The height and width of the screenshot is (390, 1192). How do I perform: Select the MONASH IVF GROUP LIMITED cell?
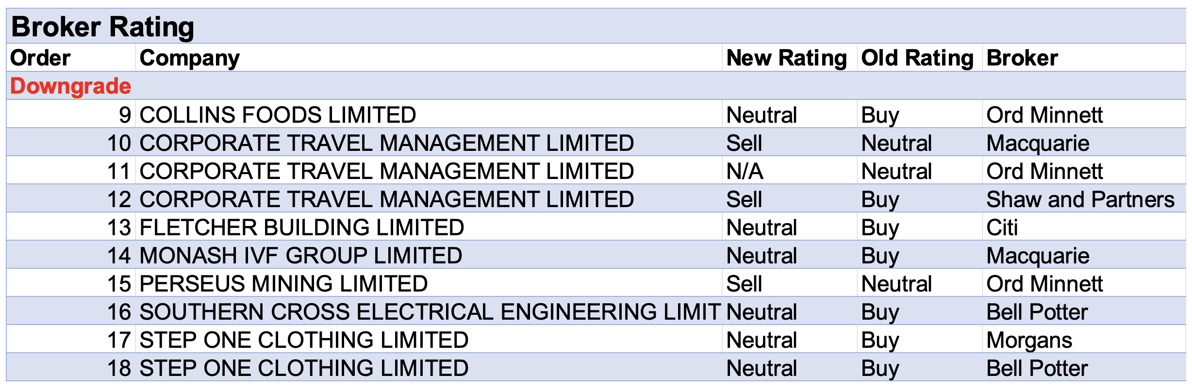tap(300, 256)
